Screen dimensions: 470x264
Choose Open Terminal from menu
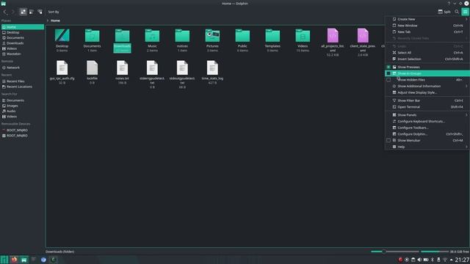pyautogui.click(x=427, y=107)
